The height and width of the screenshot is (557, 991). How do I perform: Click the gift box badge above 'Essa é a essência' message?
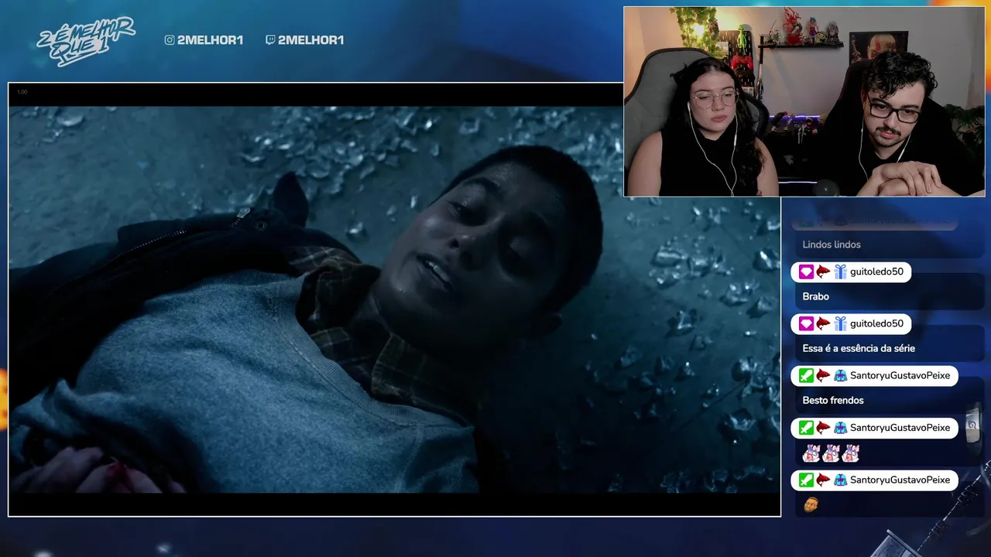point(840,324)
